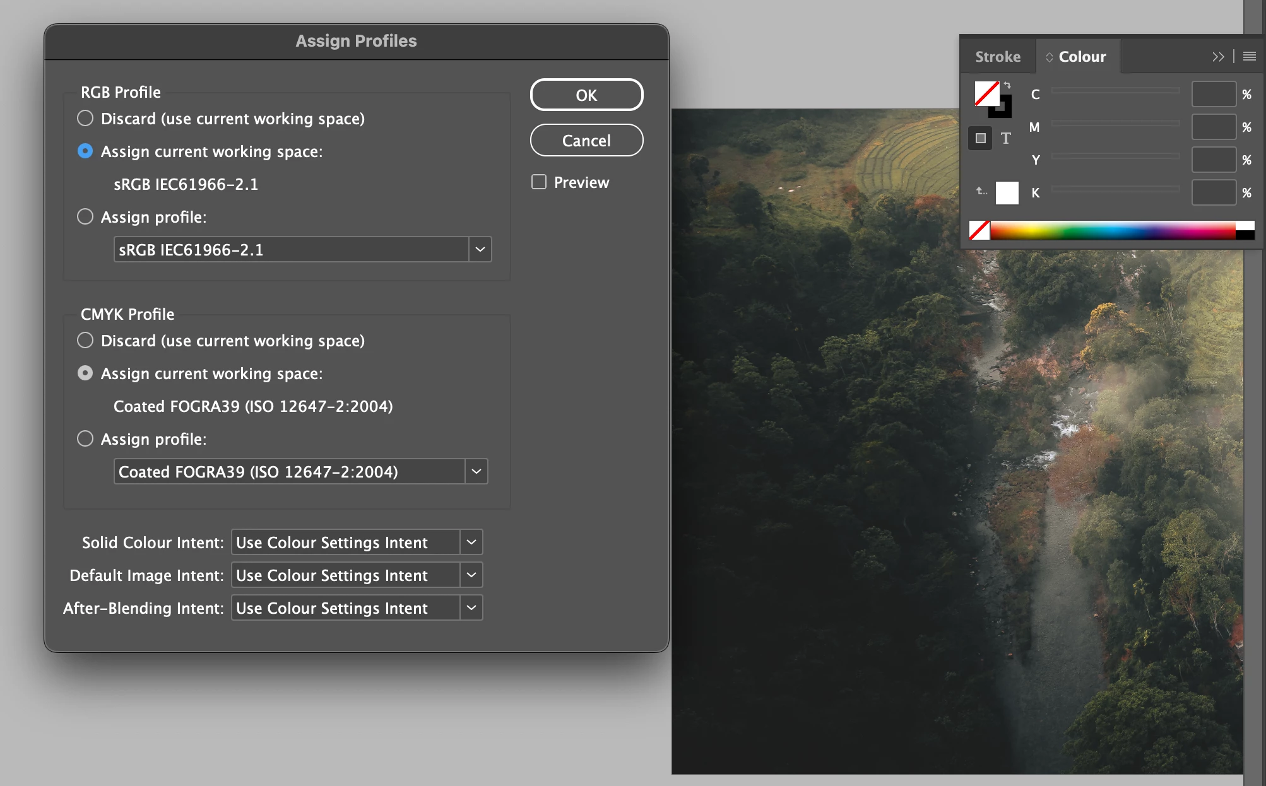Switch to the Stroke tab
The width and height of the screenshot is (1266, 786).
click(997, 57)
